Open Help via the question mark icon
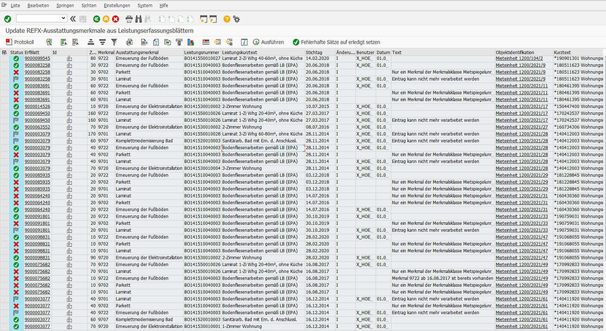The image size is (606, 331). 227,19
